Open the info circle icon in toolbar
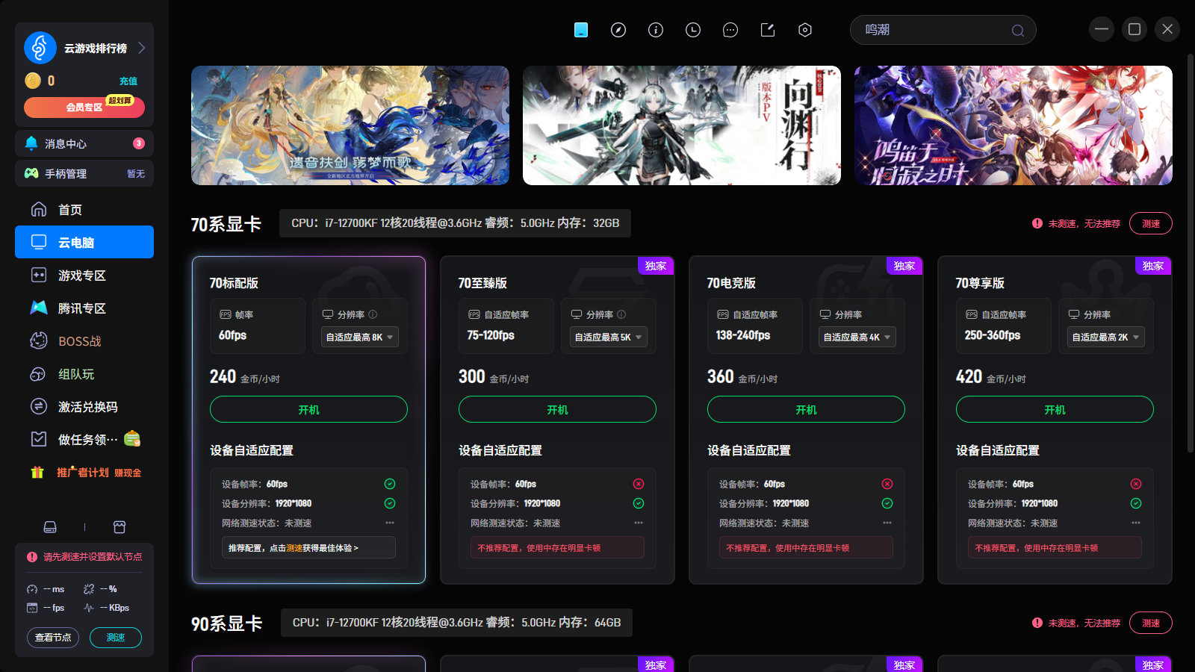Image resolution: width=1195 pixels, height=672 pixels. (656, 30)
